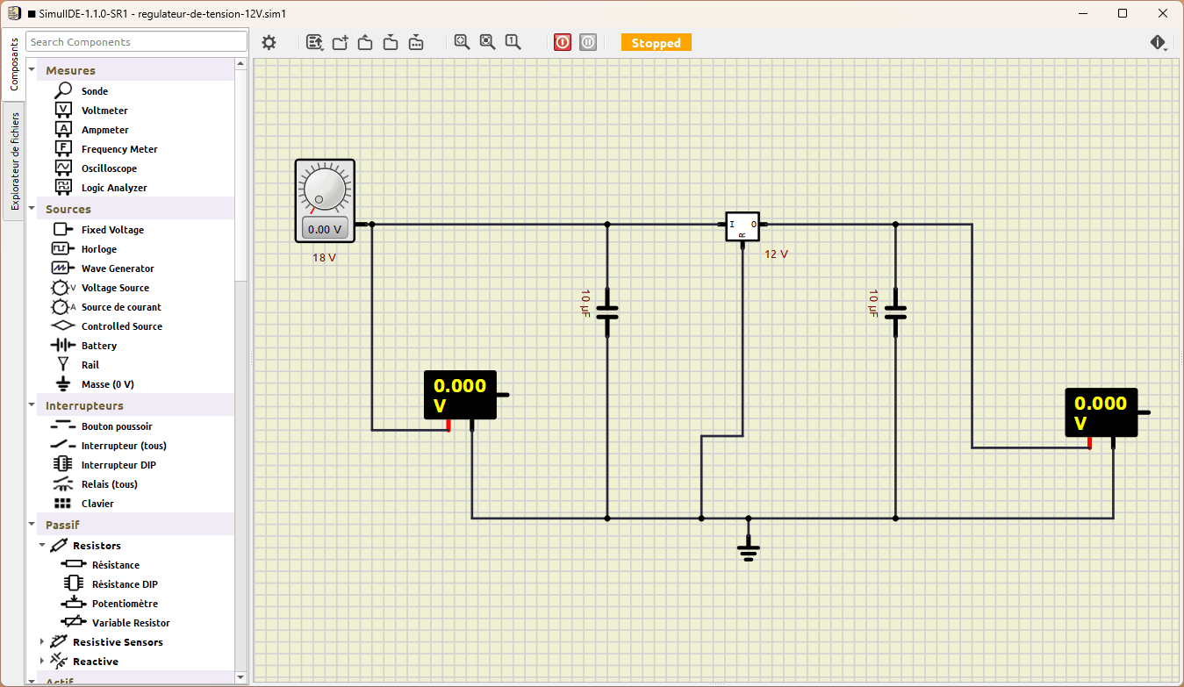Viewport: 1184px width, 687px height.
Task: Click the 12 V label beside the regulator
Action: pos(776,254)
